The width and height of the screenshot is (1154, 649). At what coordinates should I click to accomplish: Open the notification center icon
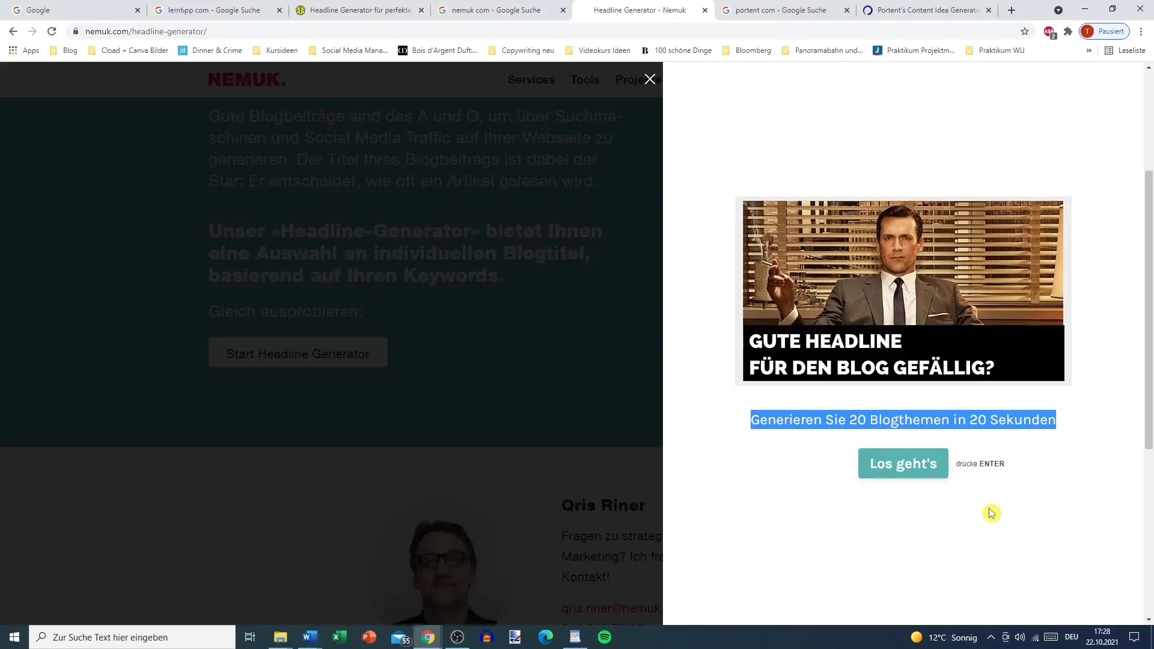(1134, 637)
